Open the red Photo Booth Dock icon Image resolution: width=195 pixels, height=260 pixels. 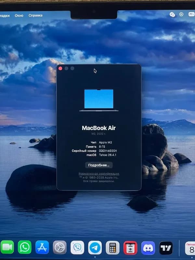pos(130,248)
